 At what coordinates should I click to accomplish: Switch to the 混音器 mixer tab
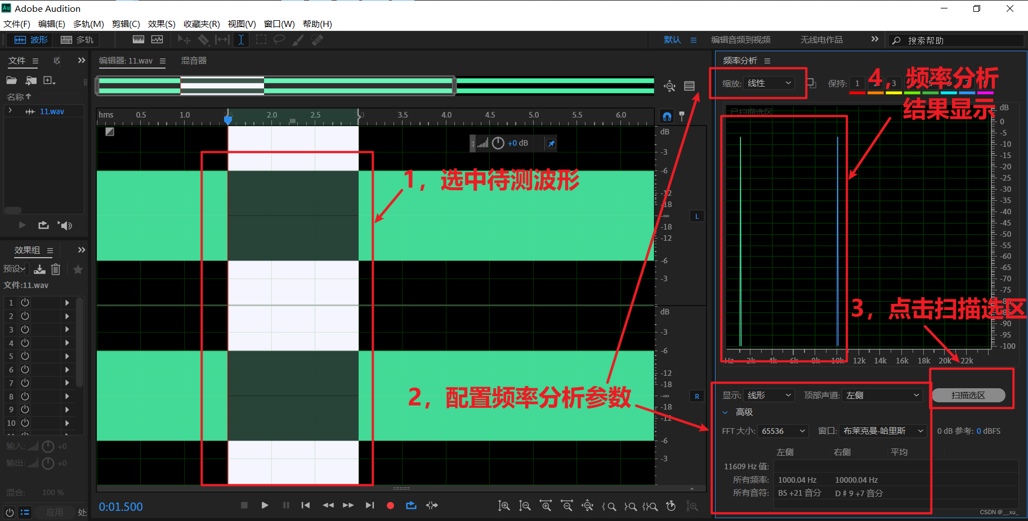point(194,61)
